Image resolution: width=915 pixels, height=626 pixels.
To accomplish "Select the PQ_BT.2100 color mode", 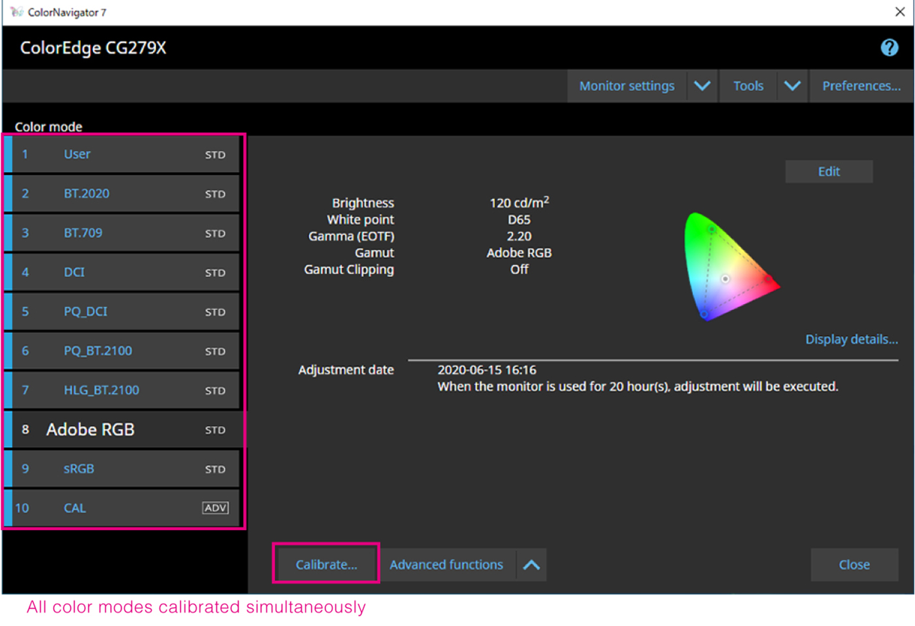I will (x=122, y=351).
